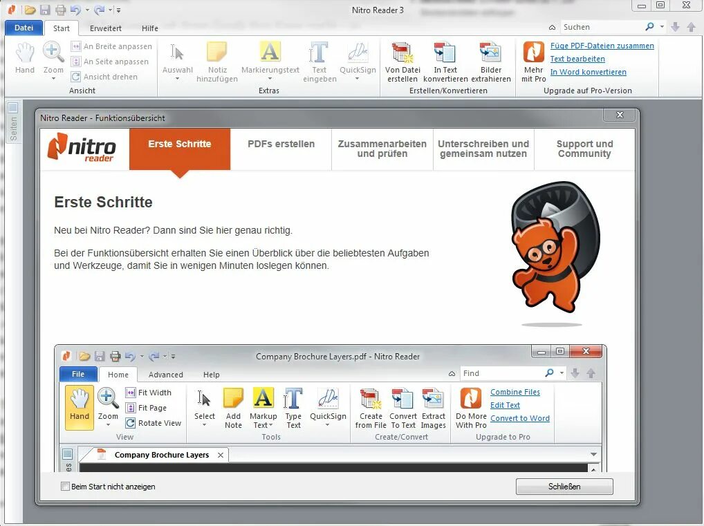
Task: Select Unterschreiben und gemeinsam nutzen tab
Action: tap(483, 149)
